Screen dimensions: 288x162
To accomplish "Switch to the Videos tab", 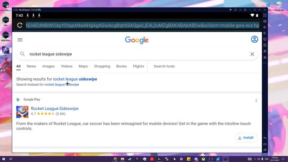I will (x=67, y=66).
